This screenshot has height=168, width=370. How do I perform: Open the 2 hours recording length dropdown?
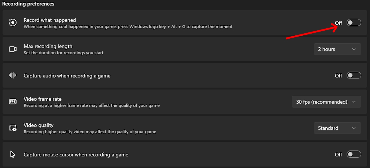point(337,49)
